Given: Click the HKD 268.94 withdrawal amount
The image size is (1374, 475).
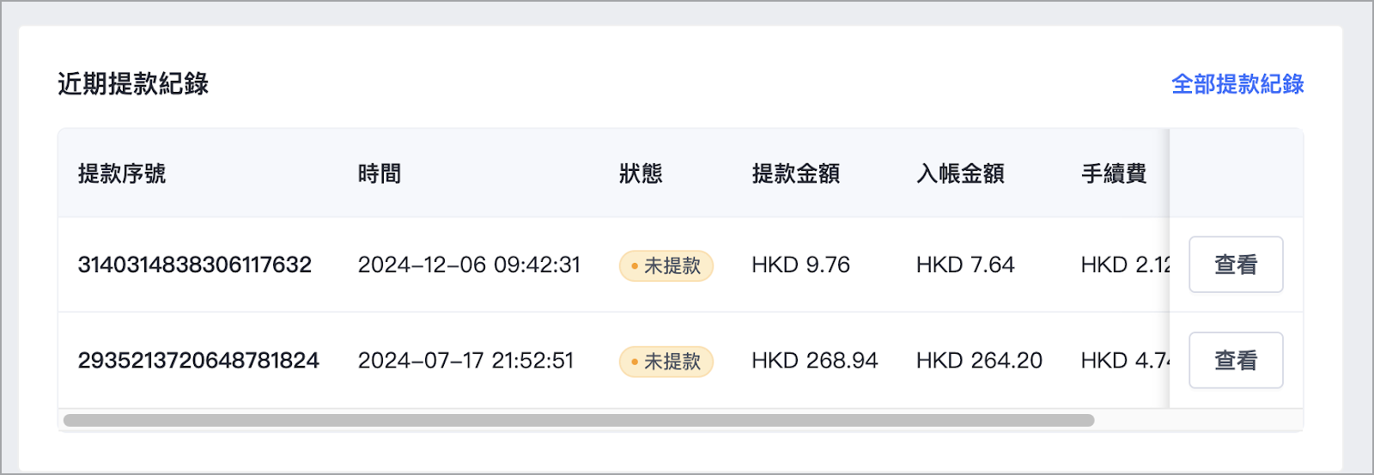Looking at the screenshot, I should tap(815, 360).
